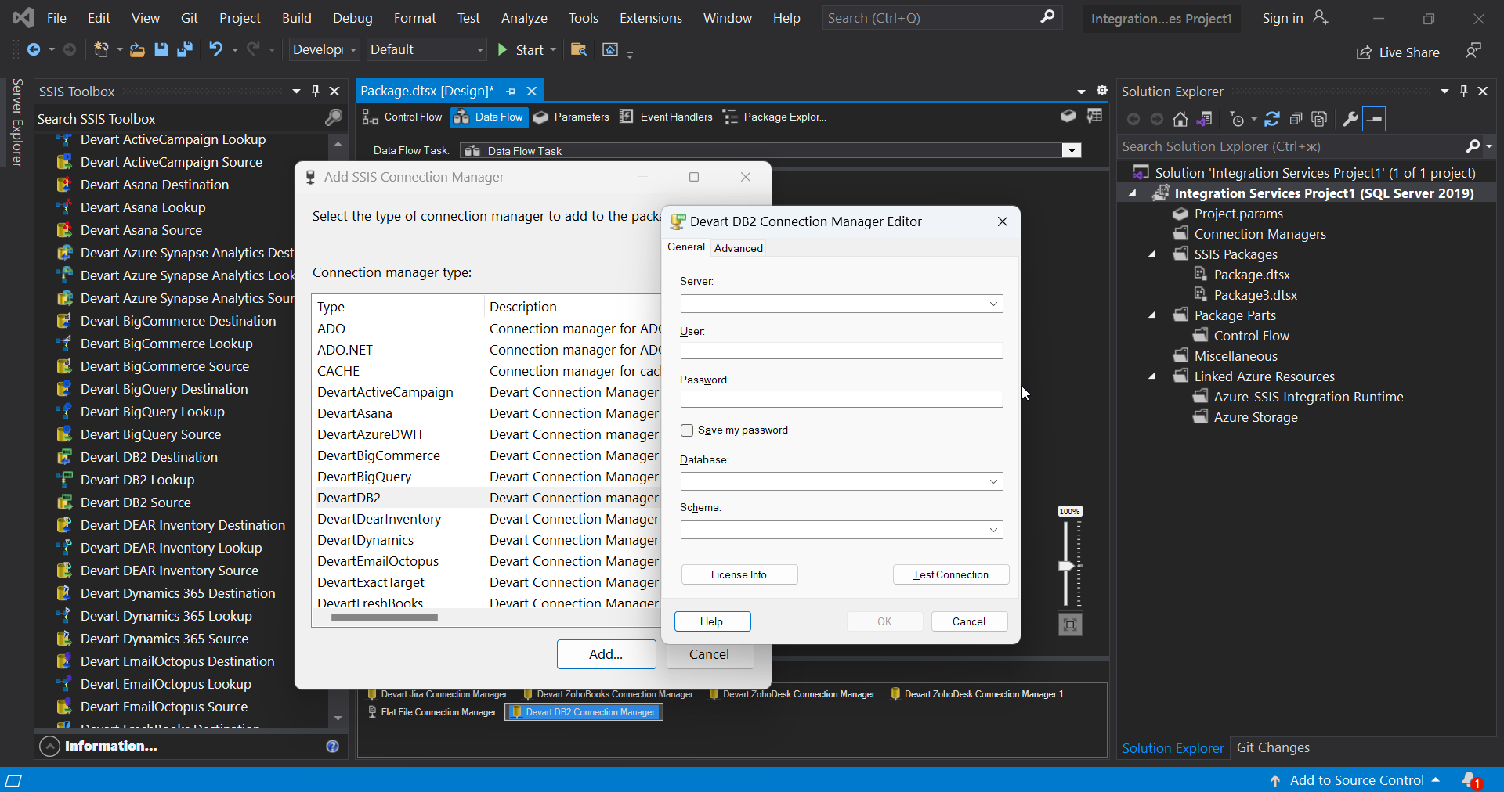This screenshot has height=792, width=1504.
Task: Pin the Solution Explorer panel
Action: click(1463, 91)
